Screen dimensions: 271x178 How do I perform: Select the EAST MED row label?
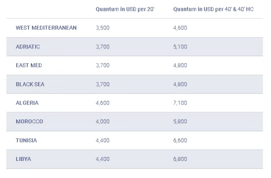click(x=29, y=66)
